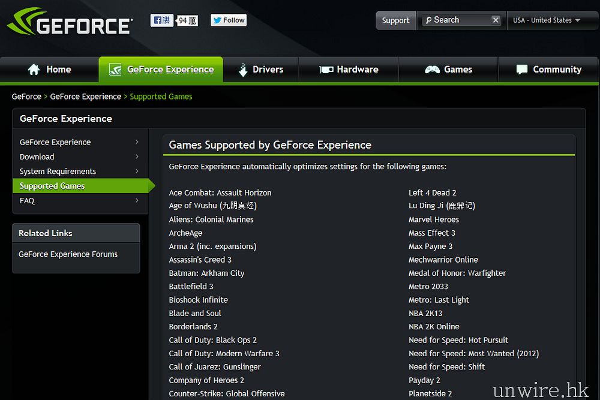
Task: Open the GeForce Experience Forums link
Action: [68, 254]
